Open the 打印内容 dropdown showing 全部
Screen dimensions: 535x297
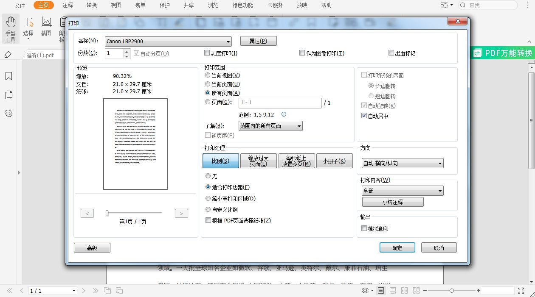pos(440,190)
